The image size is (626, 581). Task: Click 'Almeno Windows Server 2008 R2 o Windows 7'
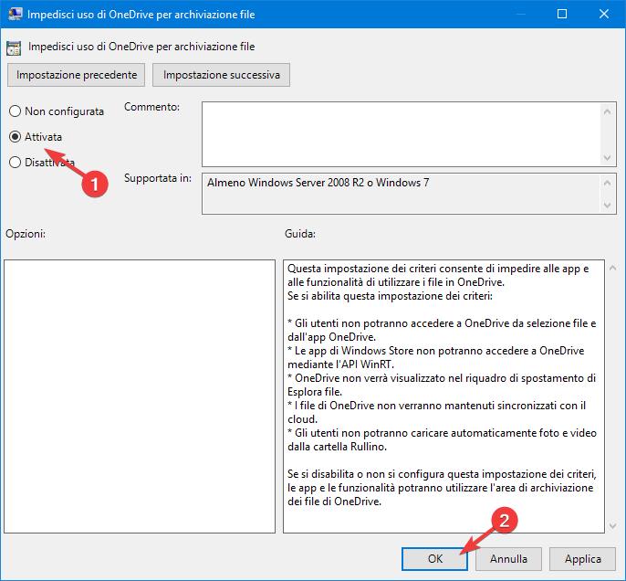click(x=318, y=183)
